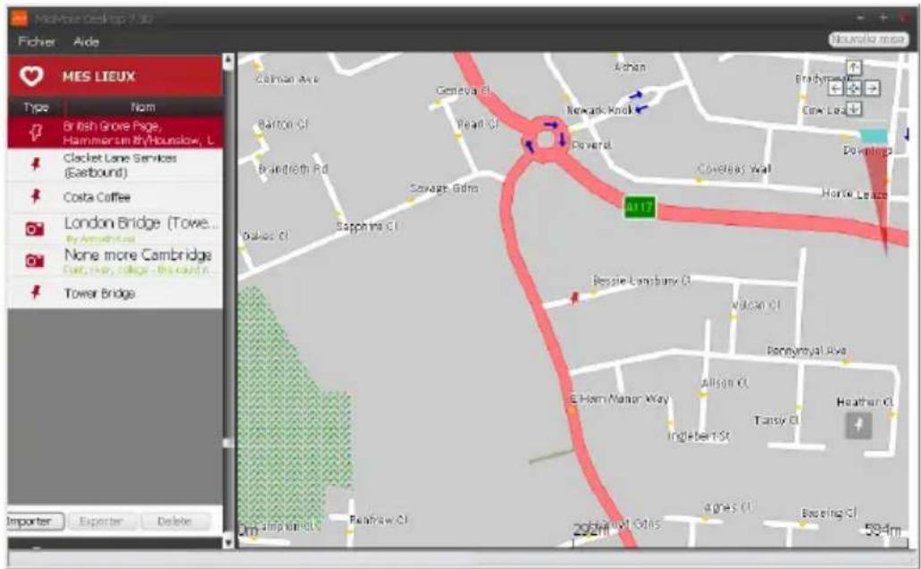Click the Savage Gdns map label
Viewport: 921px width, 569px height.
[444, 188]
